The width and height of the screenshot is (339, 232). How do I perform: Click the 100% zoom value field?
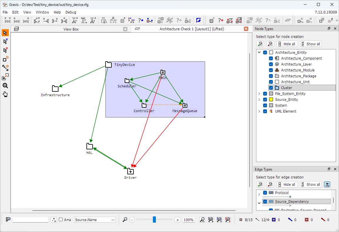coord(188,220)
